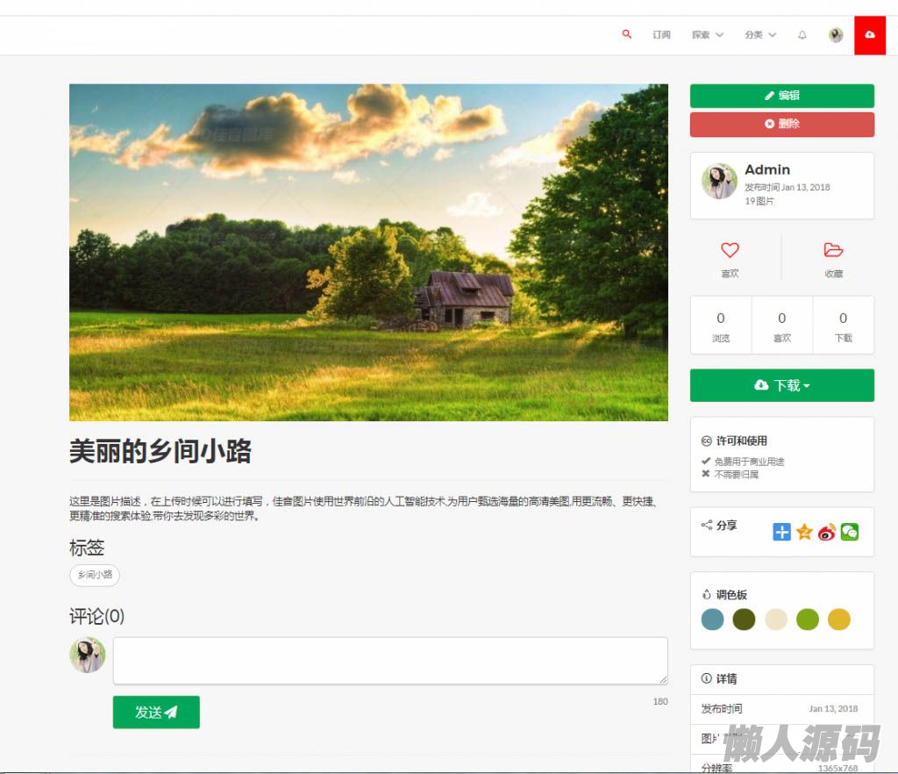Click the 发布时间 Jan 13, 2018 detail row

781,709
